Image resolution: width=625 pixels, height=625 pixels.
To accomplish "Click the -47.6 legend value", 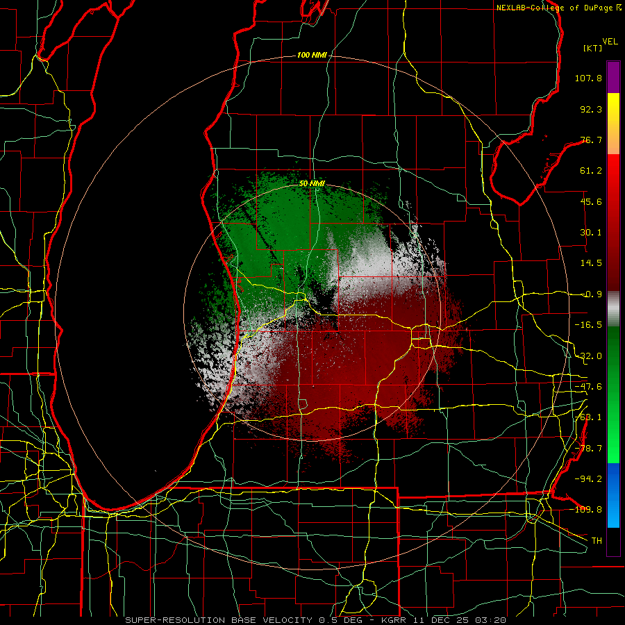I will point(588,387).
